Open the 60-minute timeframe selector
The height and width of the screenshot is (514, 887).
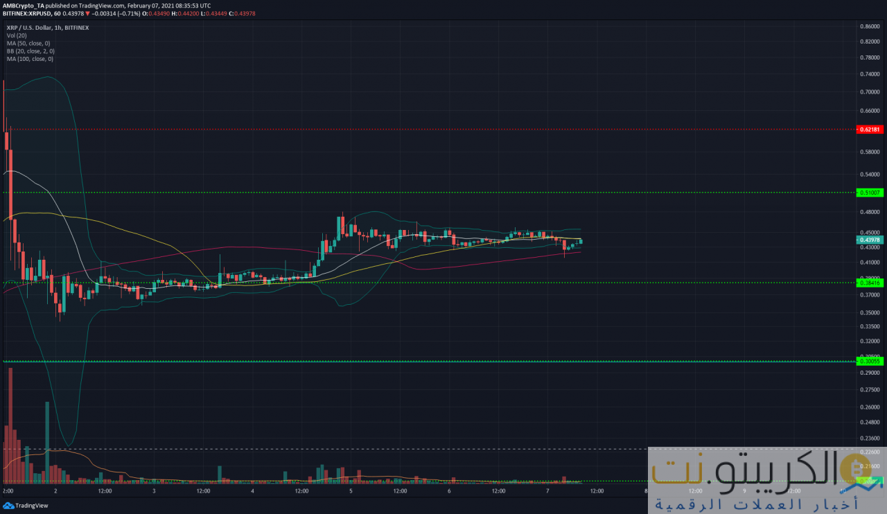tap(58, 12)
